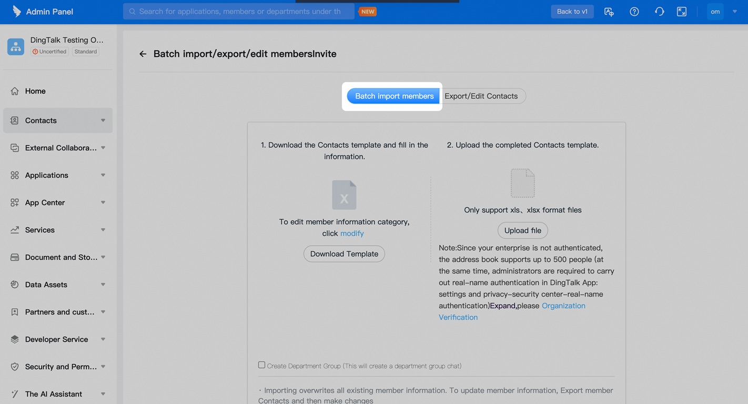Switch to Export/Edit Contacts tab
The width and height of the screenshot is (748, 404).
pyautogui.click(x=481, y=96)
